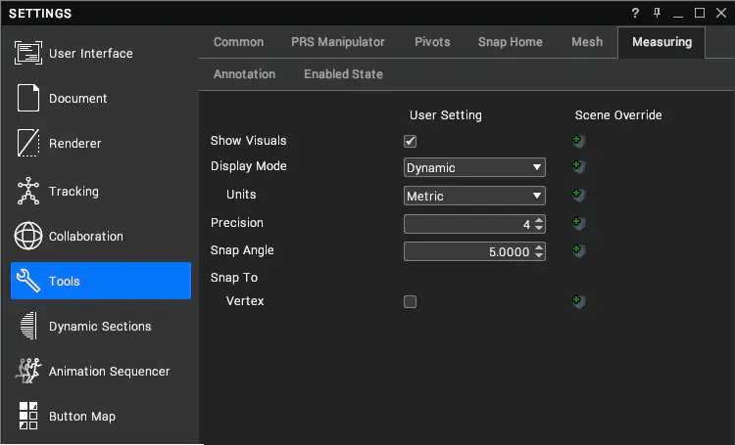This screenshot has width=735, height=445.
Task: Open the Snap Home tab
Action: click(x=510, y=42)
